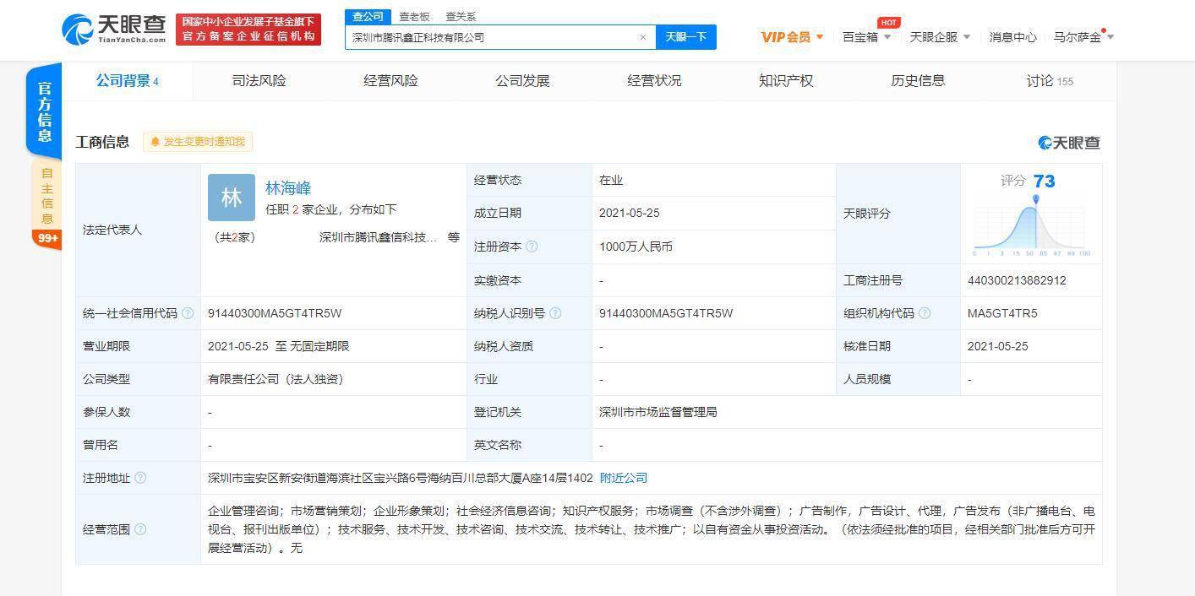Select the 1000万人民币 registered capital value
1195x596 pixels.
click(636, 247)
